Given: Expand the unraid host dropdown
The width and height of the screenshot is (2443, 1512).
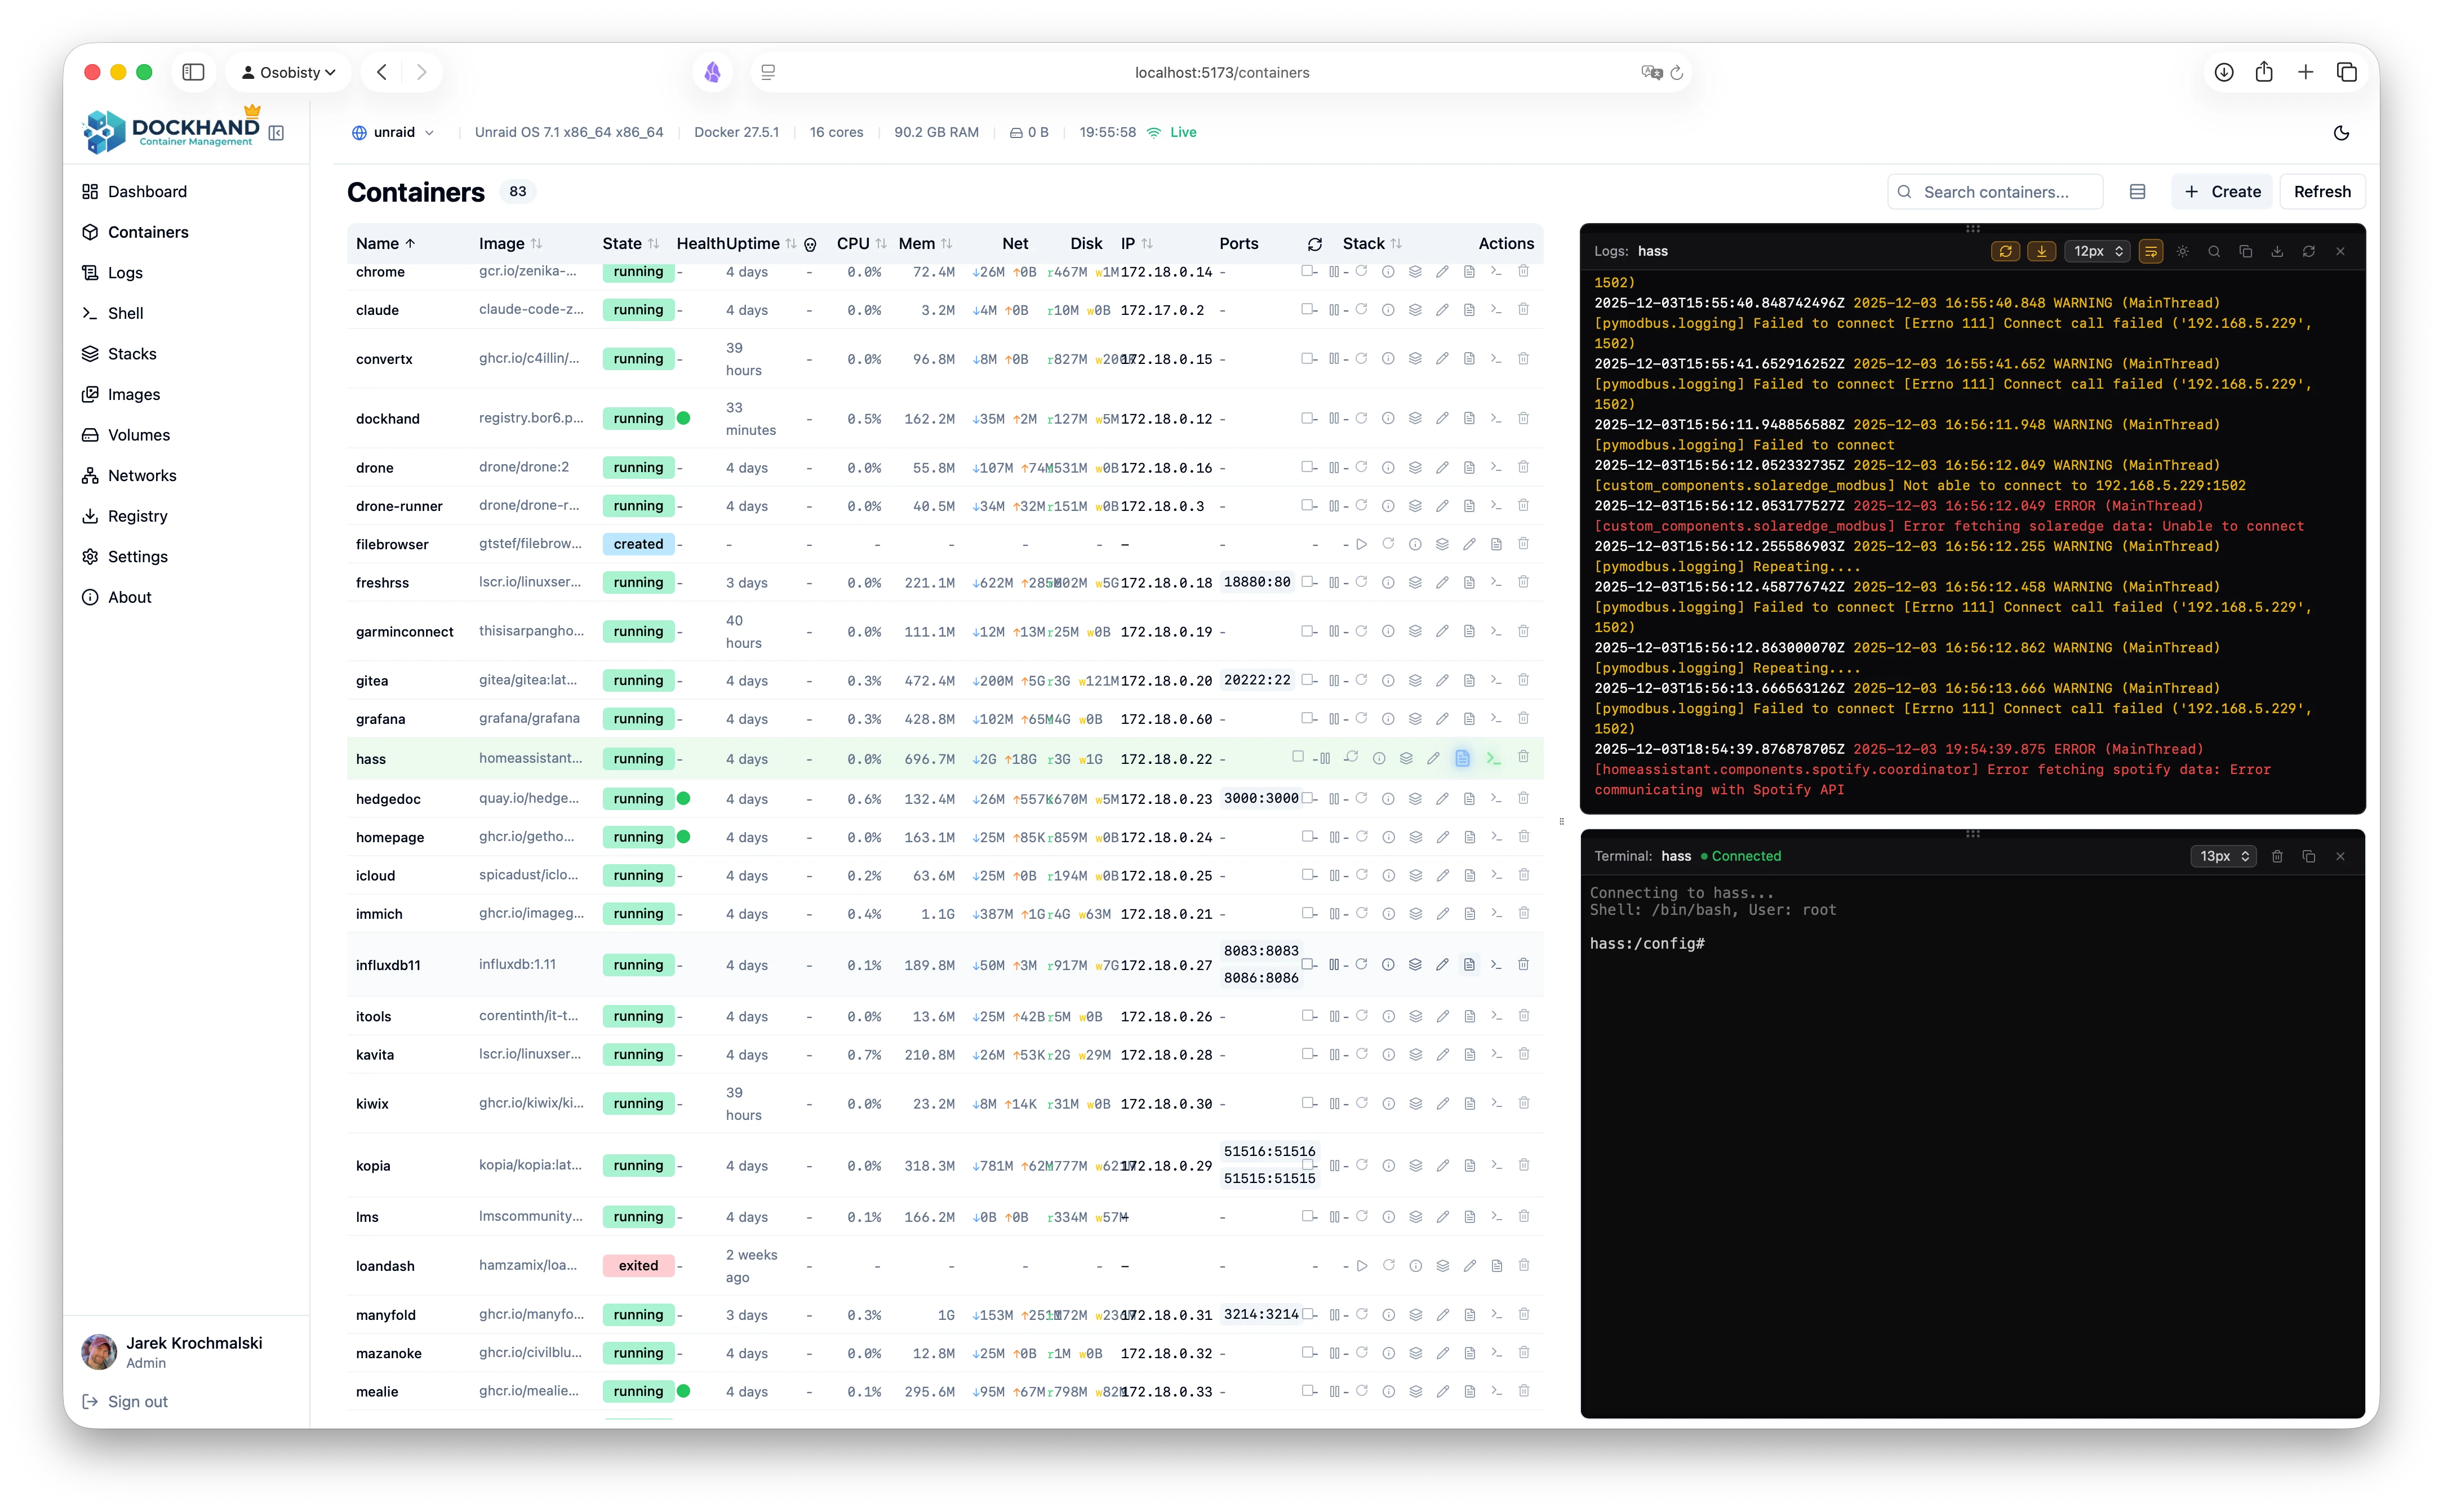Looking at the screenshot, I should [x=393, y=131].
